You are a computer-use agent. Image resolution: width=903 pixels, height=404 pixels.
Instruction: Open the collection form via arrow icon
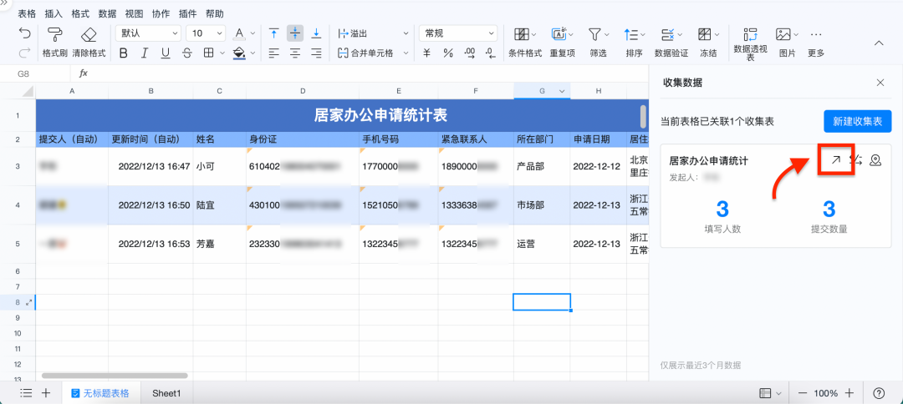coord(834,160)
